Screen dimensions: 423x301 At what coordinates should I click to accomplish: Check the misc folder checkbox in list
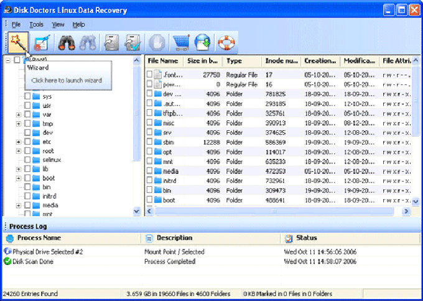coord(149,122)
